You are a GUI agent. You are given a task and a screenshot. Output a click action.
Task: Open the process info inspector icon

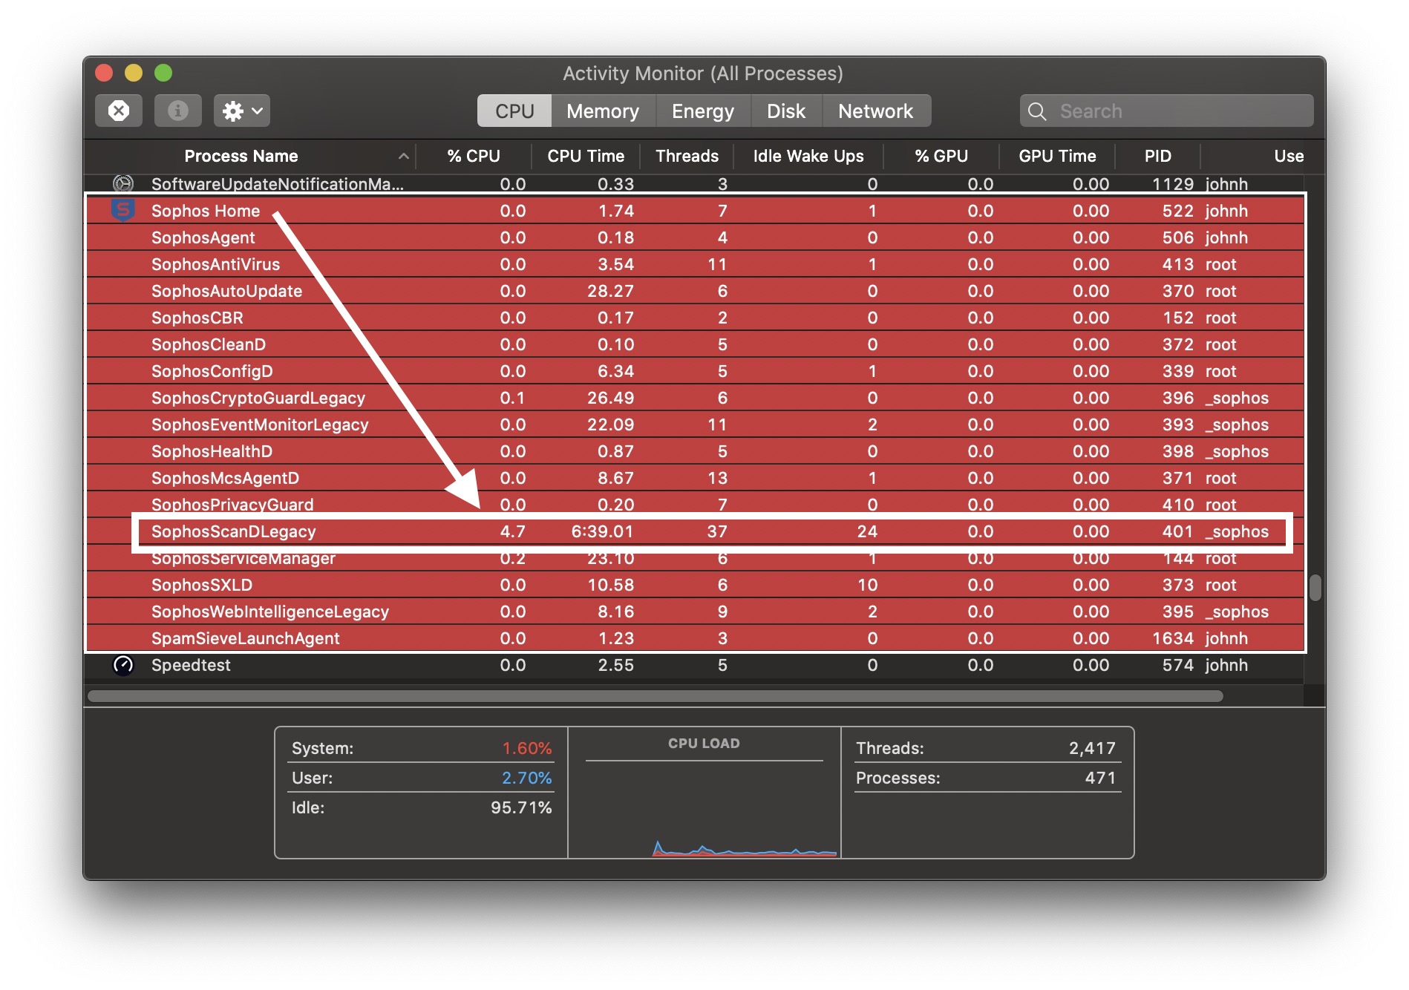coord(177,111)
